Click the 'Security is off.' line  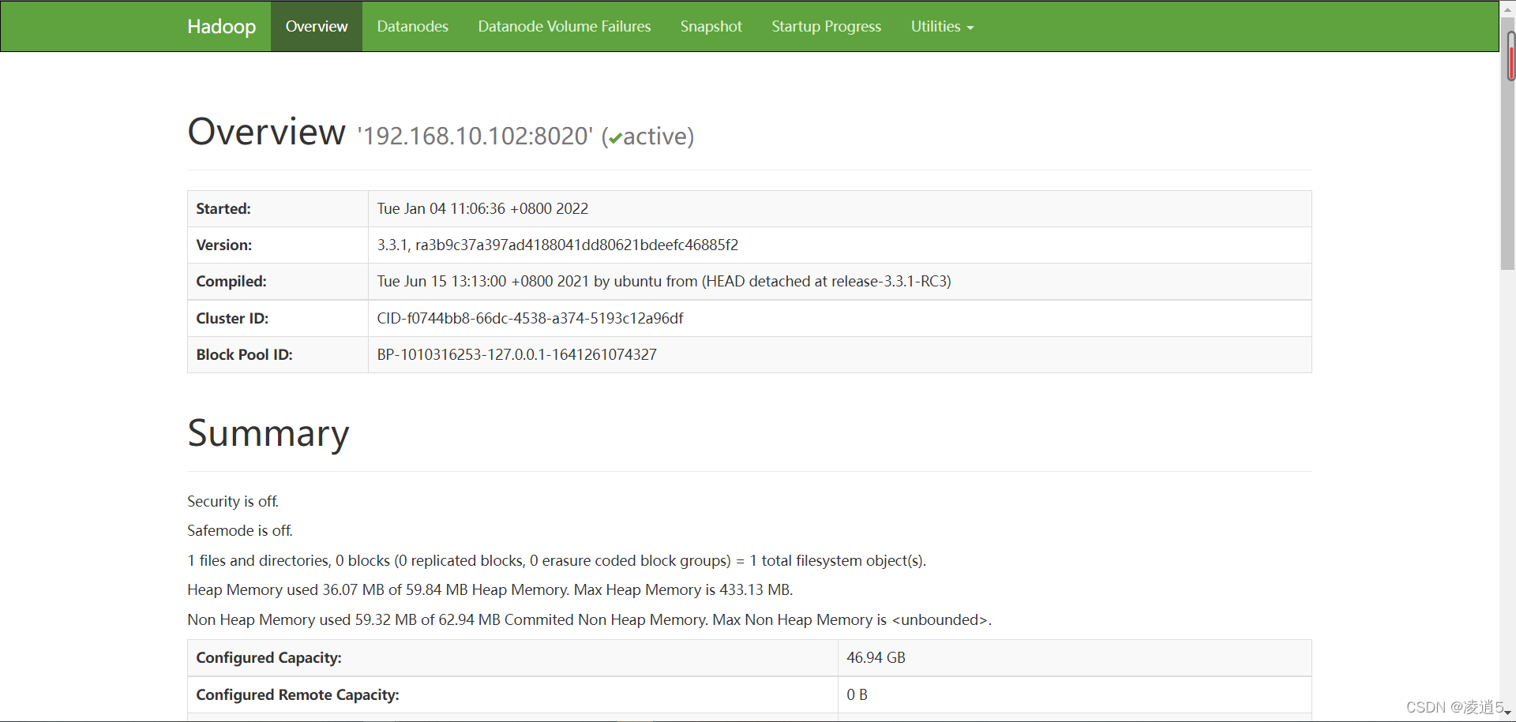click(x=233, y=501)
